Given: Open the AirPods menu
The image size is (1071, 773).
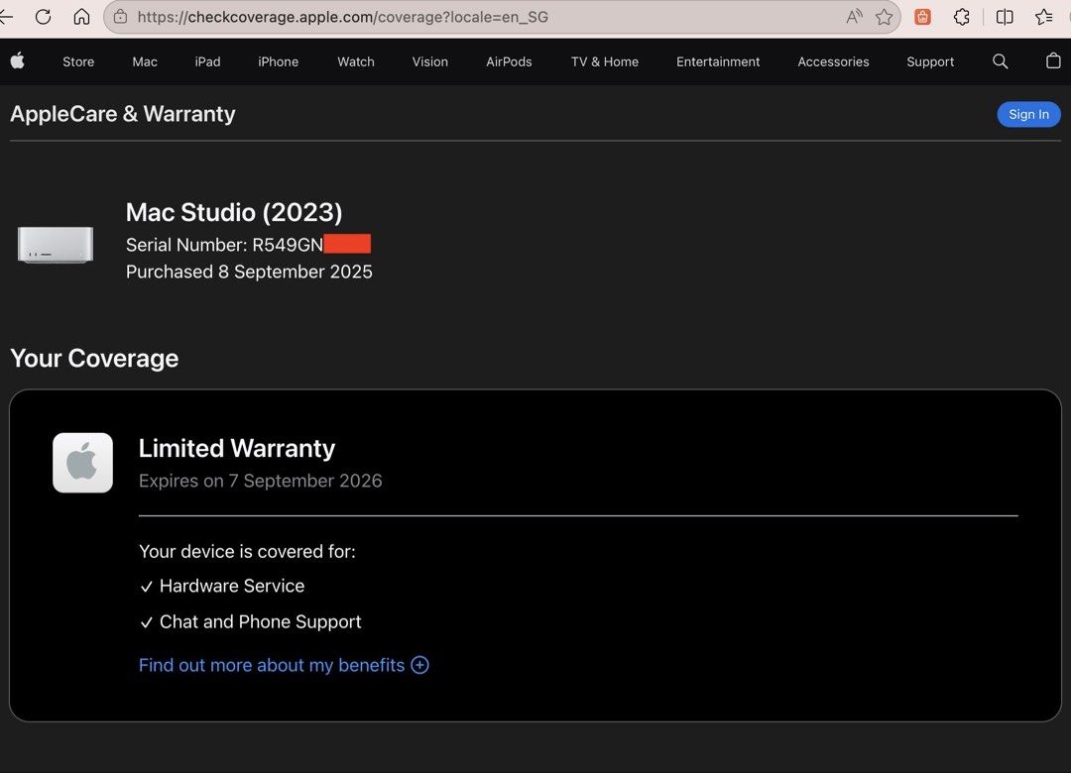Looking at the screenshot, I should 509,61.
